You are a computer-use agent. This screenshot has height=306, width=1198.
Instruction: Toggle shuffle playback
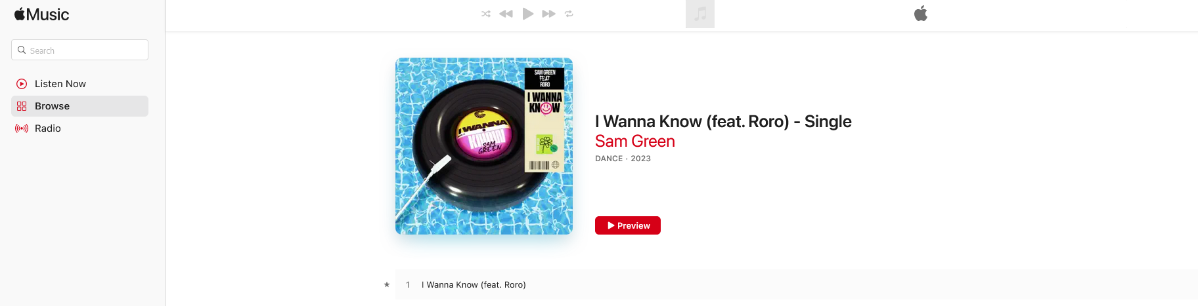point(486,14)
